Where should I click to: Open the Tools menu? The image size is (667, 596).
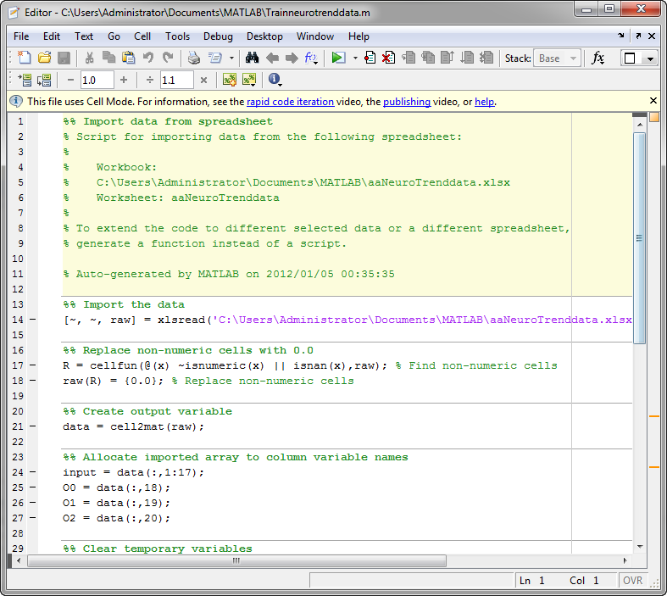pos(177,36)
